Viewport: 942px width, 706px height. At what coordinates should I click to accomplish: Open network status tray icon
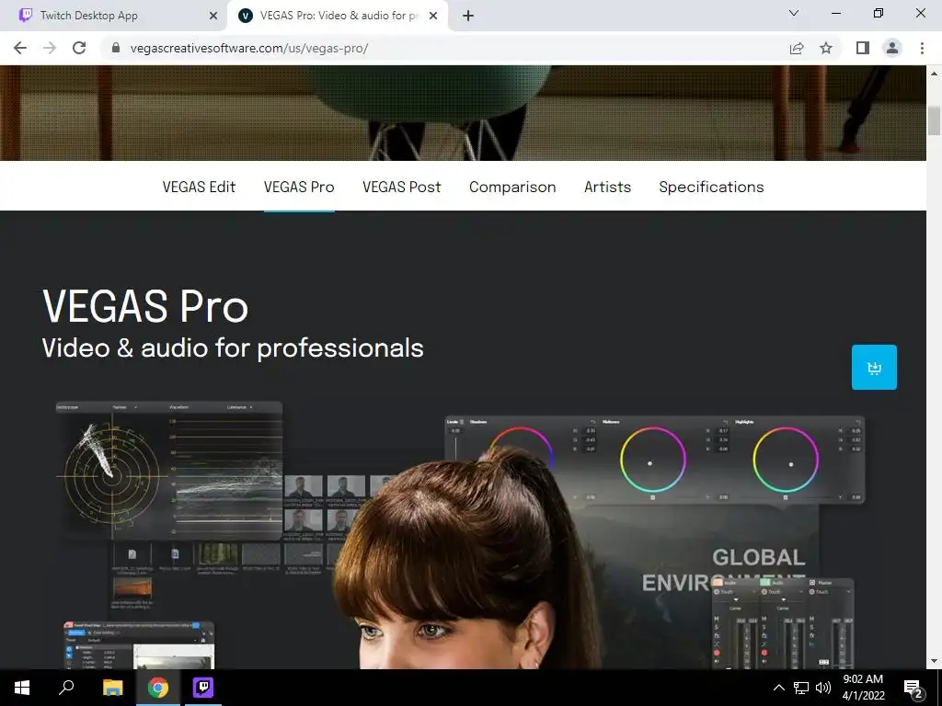click(x=801, y=688)
